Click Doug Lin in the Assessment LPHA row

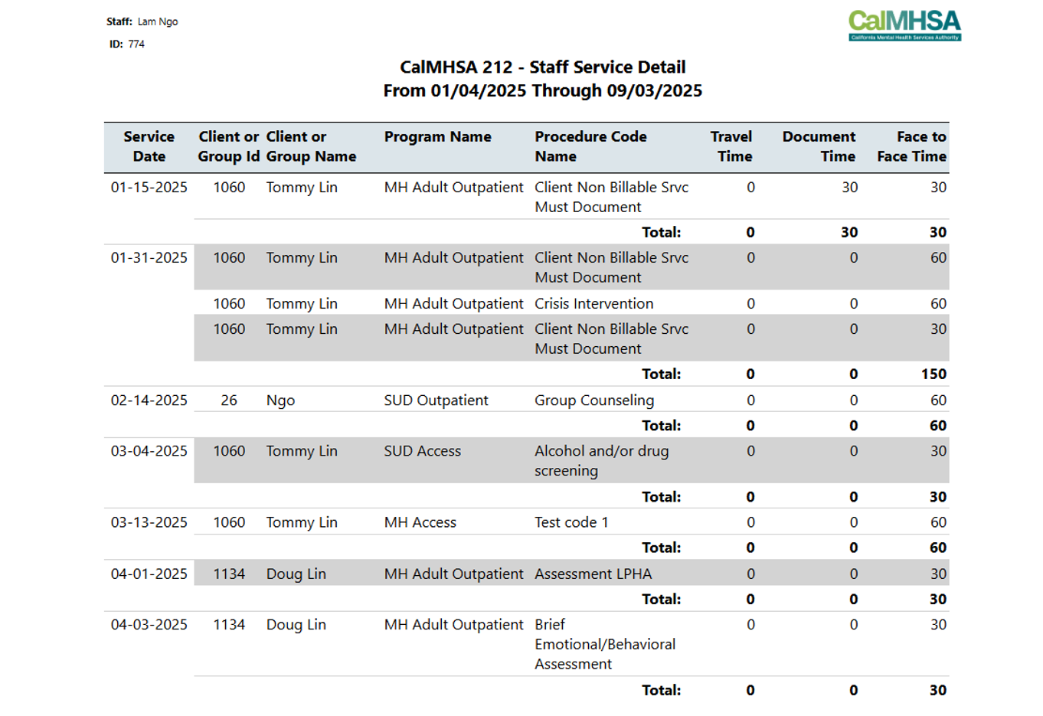click(x=296, y=574)
